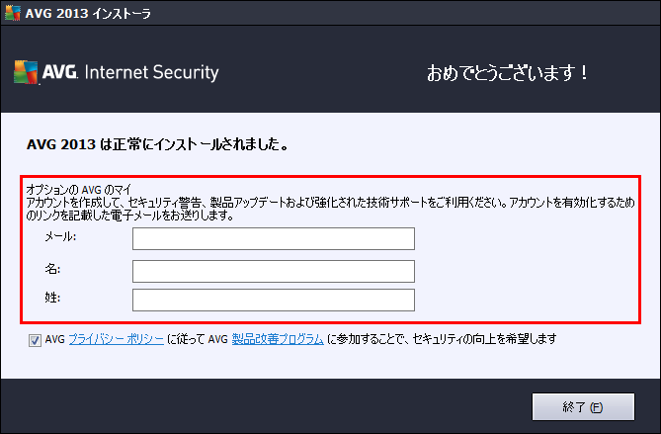This screenshot has height=434, width=661.
Task: Click the メール: label
Action: (60, 237)
